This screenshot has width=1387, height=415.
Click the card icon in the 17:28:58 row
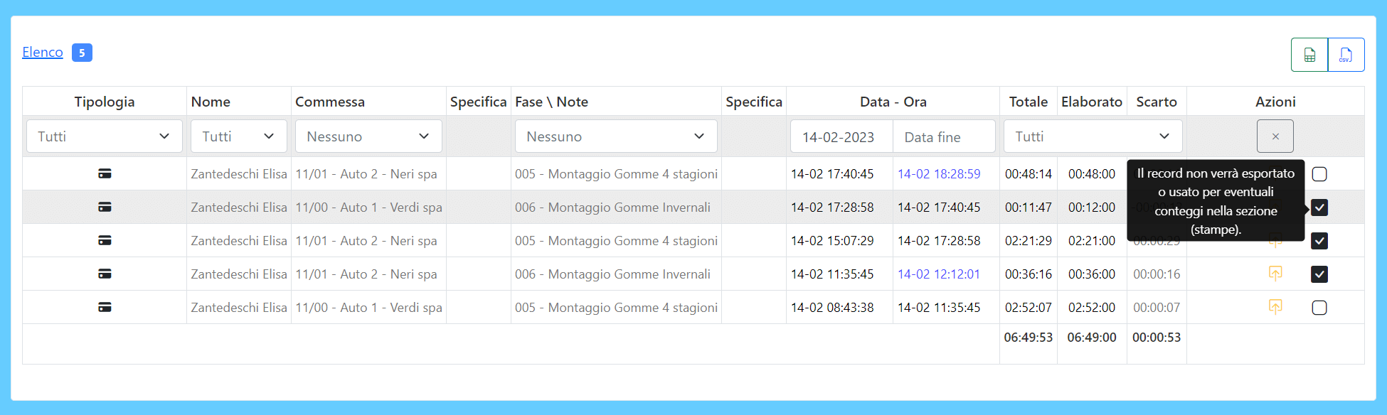[105, 207]
